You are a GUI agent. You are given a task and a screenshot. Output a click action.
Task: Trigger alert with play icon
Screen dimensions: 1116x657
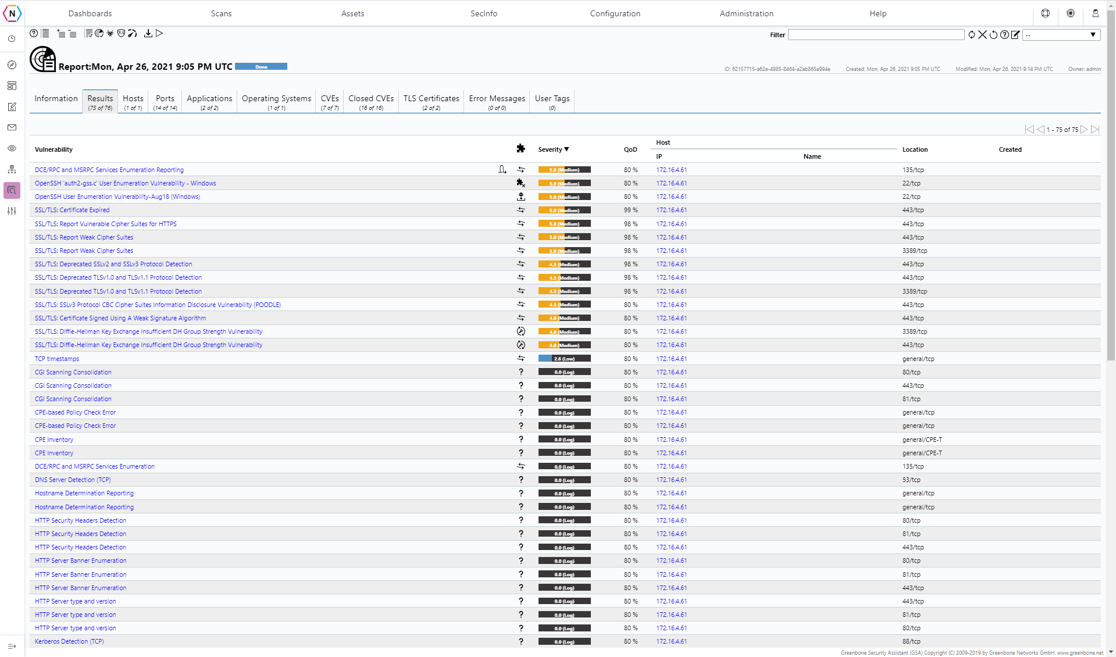[159, 34]
